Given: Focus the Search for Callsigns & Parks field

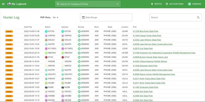Looking at the screenshot, I should pos(88,4).
